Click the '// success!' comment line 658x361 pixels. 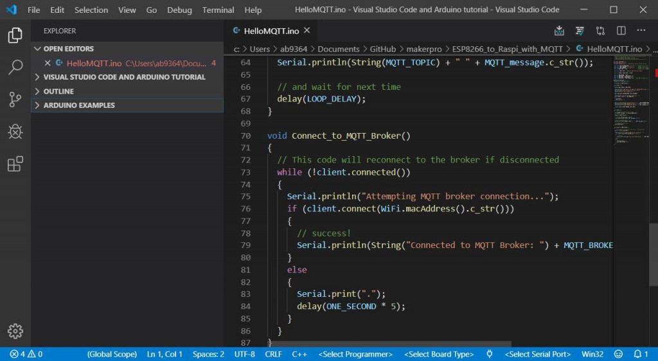pos(324,233)
